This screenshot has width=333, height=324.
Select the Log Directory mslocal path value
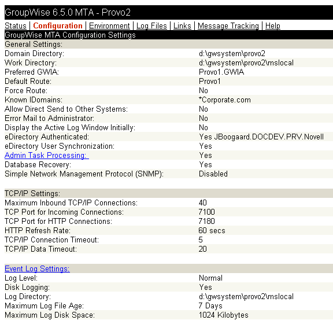(x=246, y=297)
